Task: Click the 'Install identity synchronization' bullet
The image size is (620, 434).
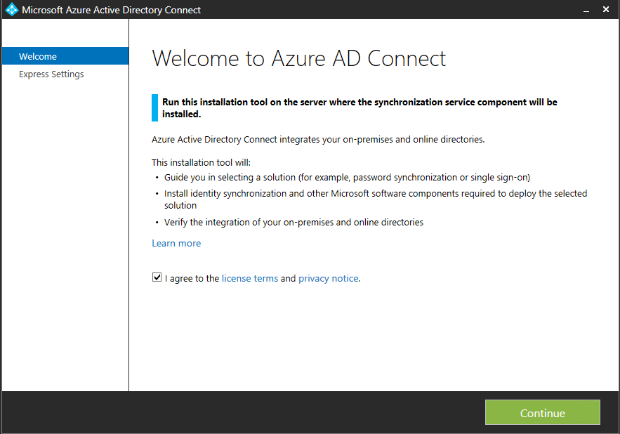Action: point(376,199)
